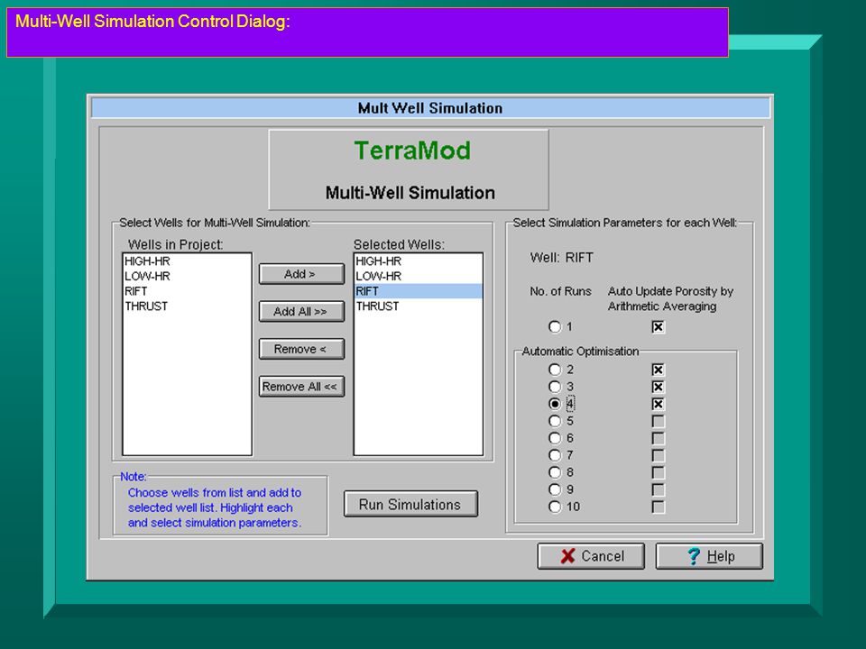866x649 pixels.
Task: Select LOW-HR in Wells in Project list
Action: (x=187, y=276)
